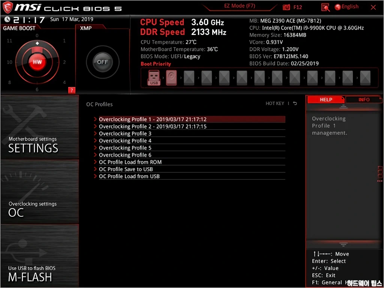Close the BIOS with the red X
Screen dimensions: 384x288
tap(373, 7)
